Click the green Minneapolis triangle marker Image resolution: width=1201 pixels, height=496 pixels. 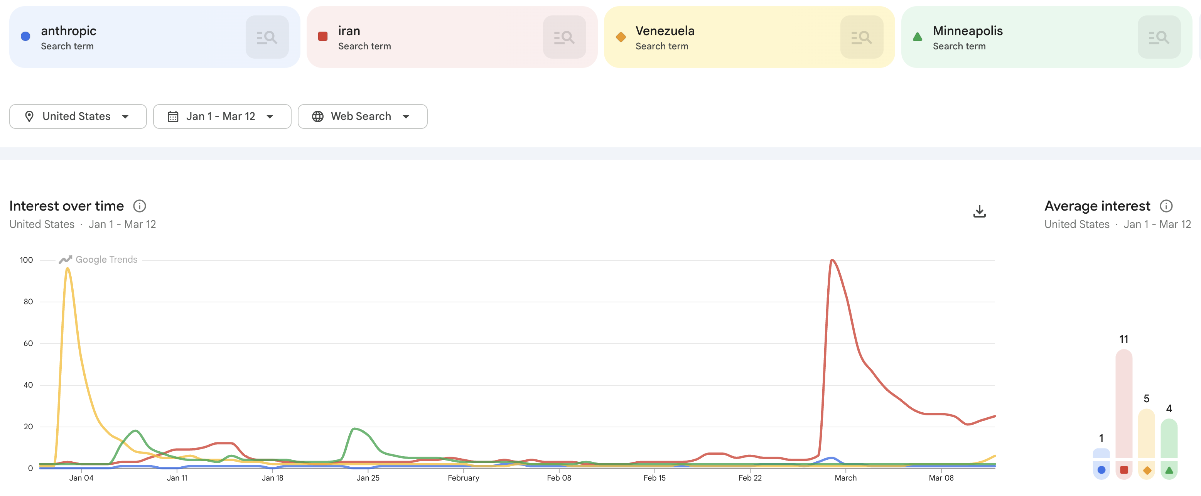(918, 36)
